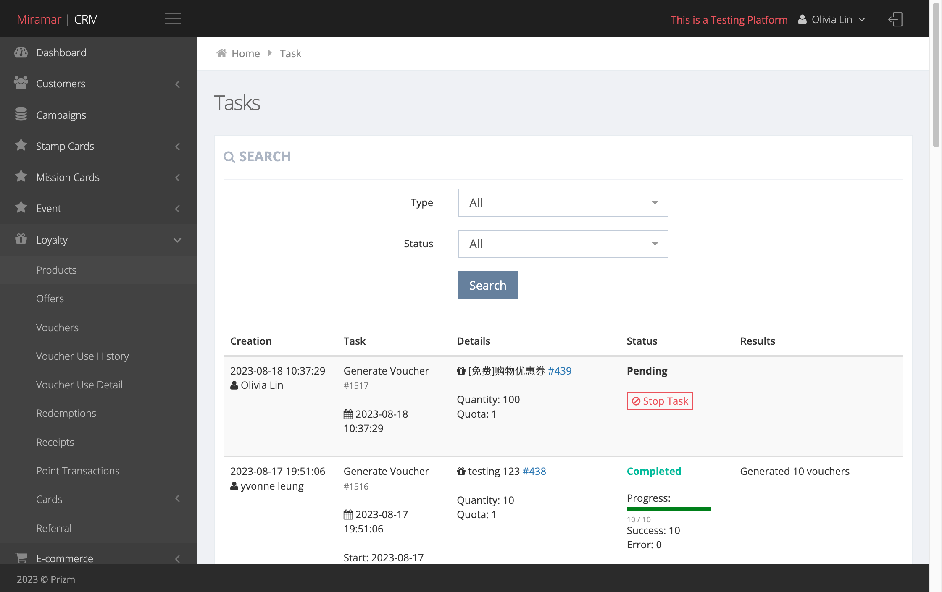942x592 pixels.
Task: Click the user avatar icon beside Olivia Lin
Action: 802,20
